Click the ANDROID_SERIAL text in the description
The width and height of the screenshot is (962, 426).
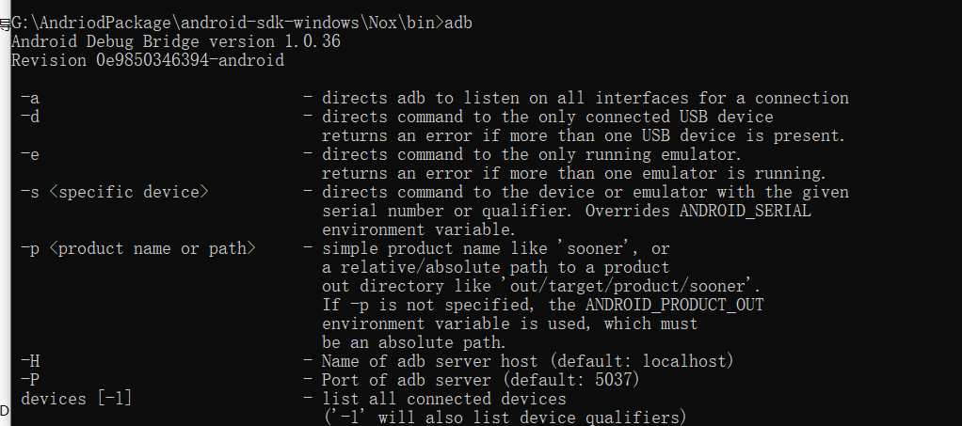[746, 211]
